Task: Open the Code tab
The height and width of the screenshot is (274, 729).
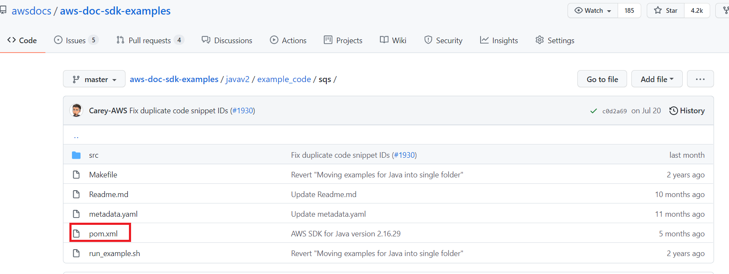Action: (x=22, y=40)
